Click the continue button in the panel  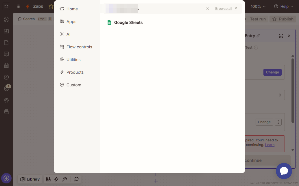268,160
